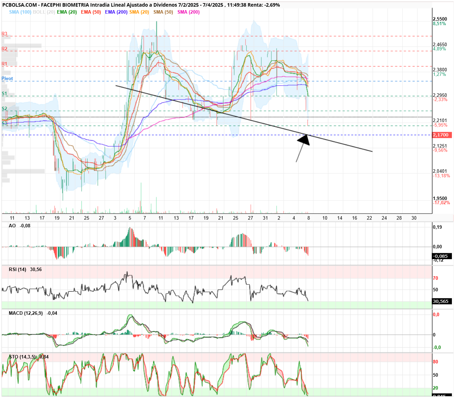Select the blue Pivot level label
The image size is (455, 398).
tap(7, 79)
